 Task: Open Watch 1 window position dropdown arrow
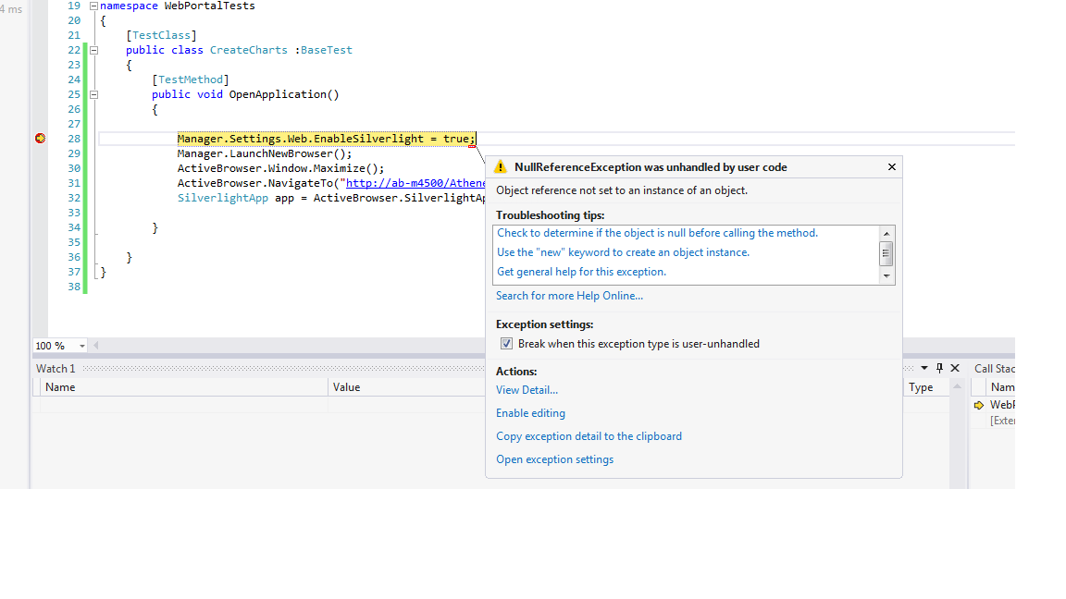[923, 368]
